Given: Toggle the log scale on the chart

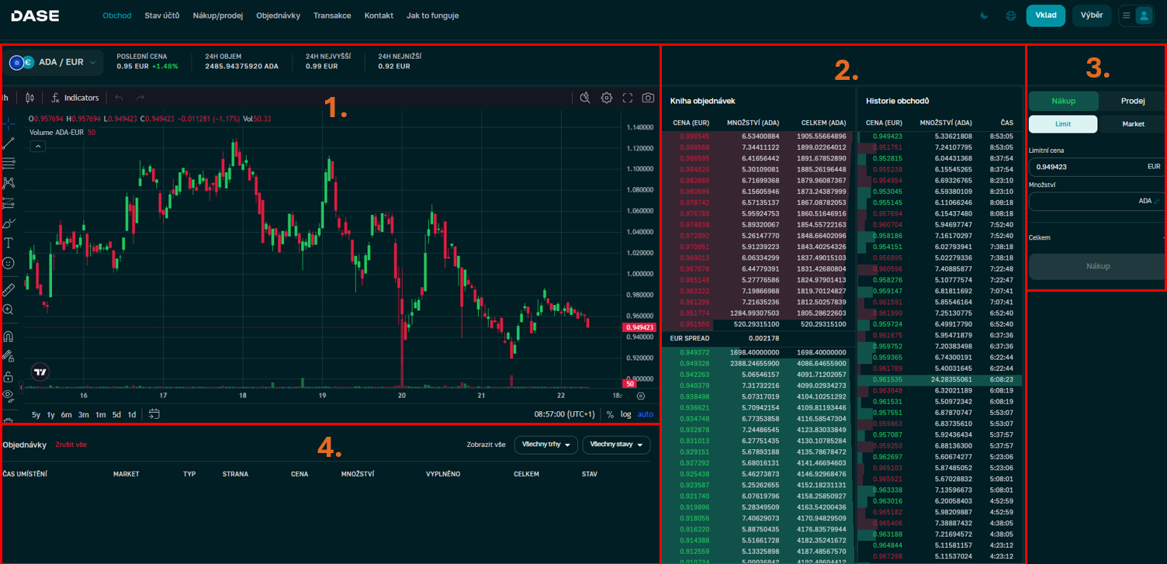Looking at the screenshot, I should (625, 414).
